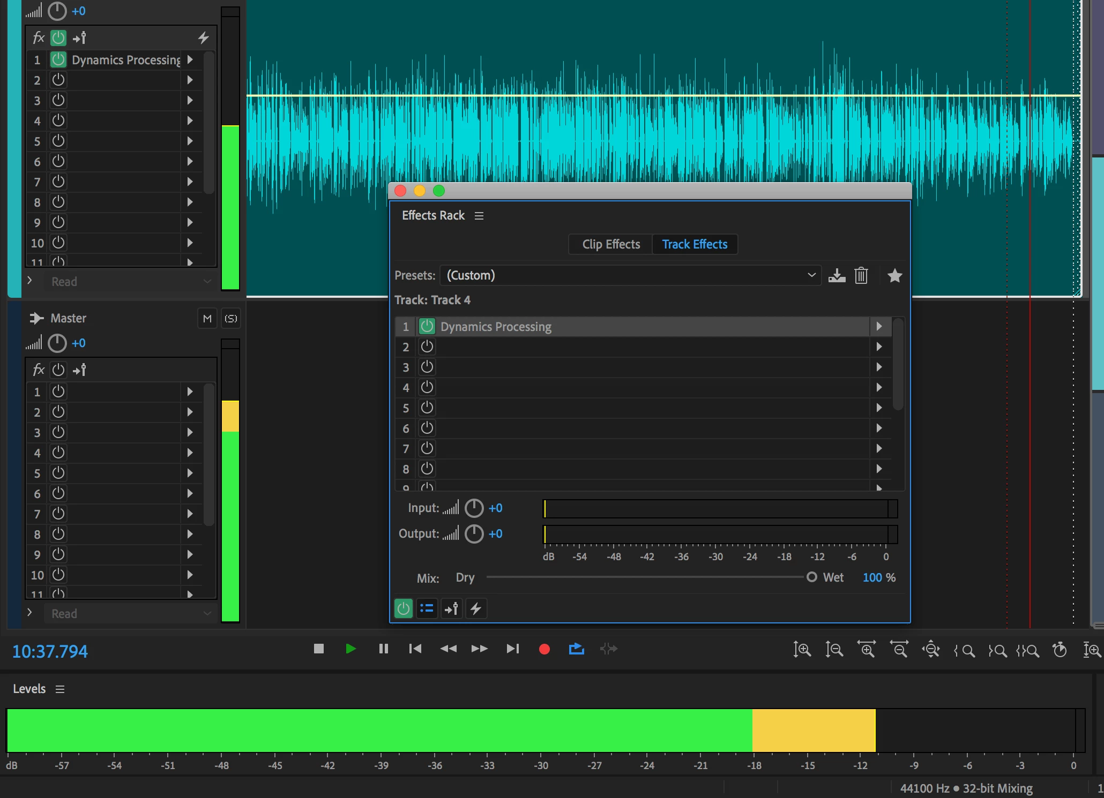1104x798 pixels.
Task: Click the Dry/Wet mix slider handle
Action: 811,577
